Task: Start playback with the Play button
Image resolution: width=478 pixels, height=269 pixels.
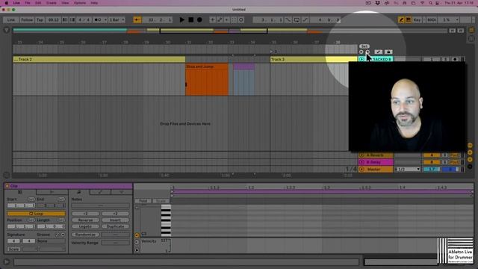Action: 182,20
